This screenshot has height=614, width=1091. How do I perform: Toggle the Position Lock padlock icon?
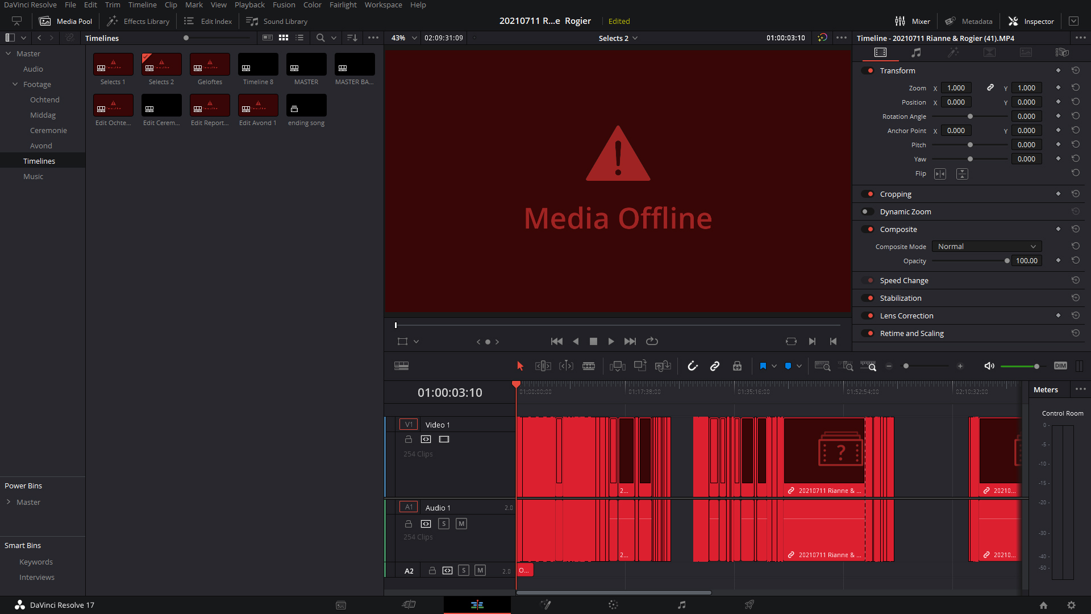[x=737, y=366]
